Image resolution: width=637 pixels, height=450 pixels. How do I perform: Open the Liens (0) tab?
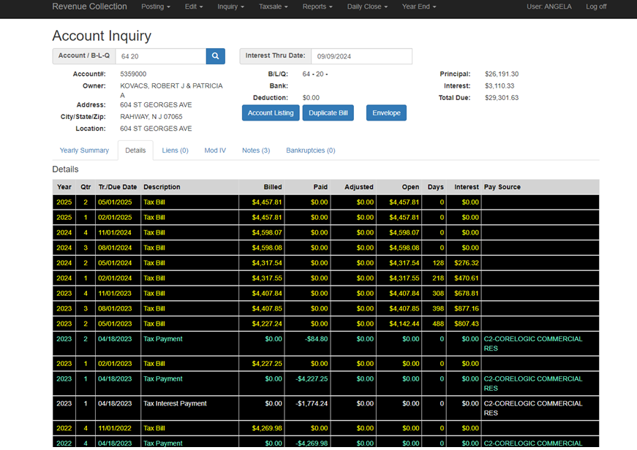[x=175, y=150]
